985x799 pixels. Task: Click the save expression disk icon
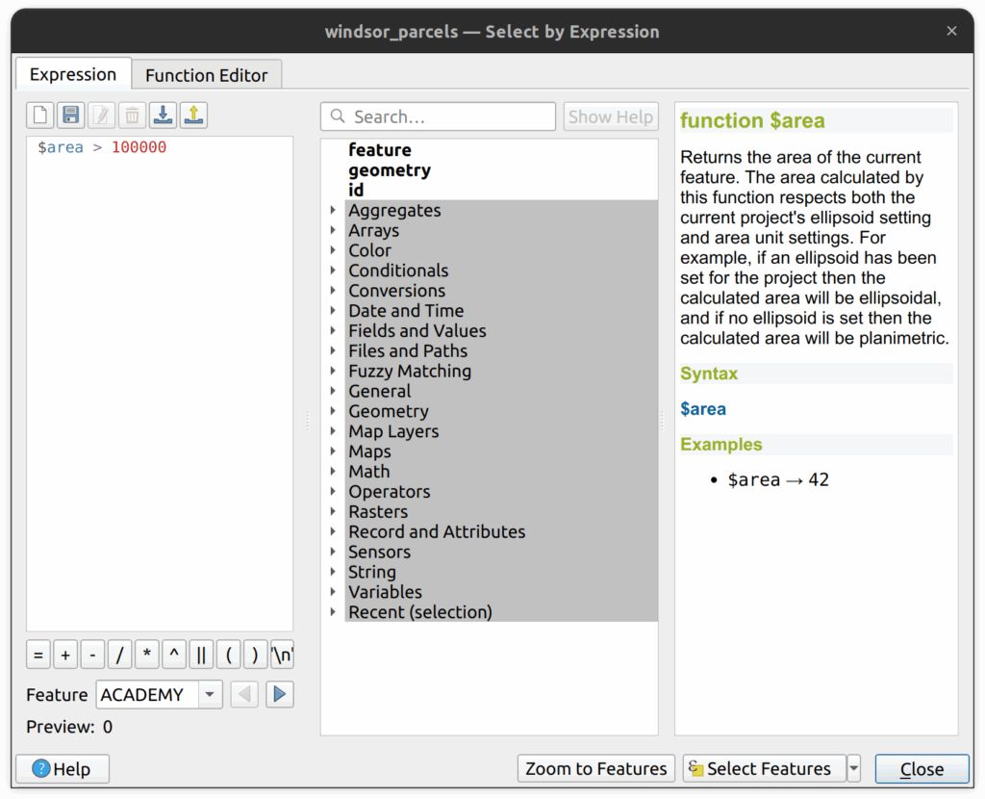pos(70,116)
